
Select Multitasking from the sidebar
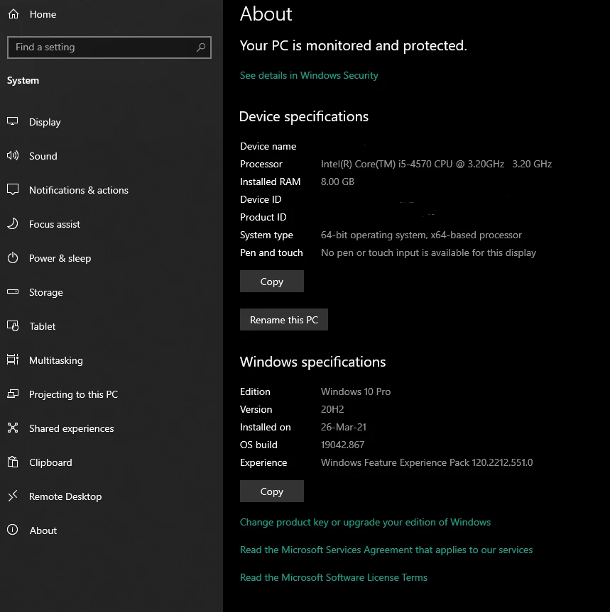(x=56, y=360)
